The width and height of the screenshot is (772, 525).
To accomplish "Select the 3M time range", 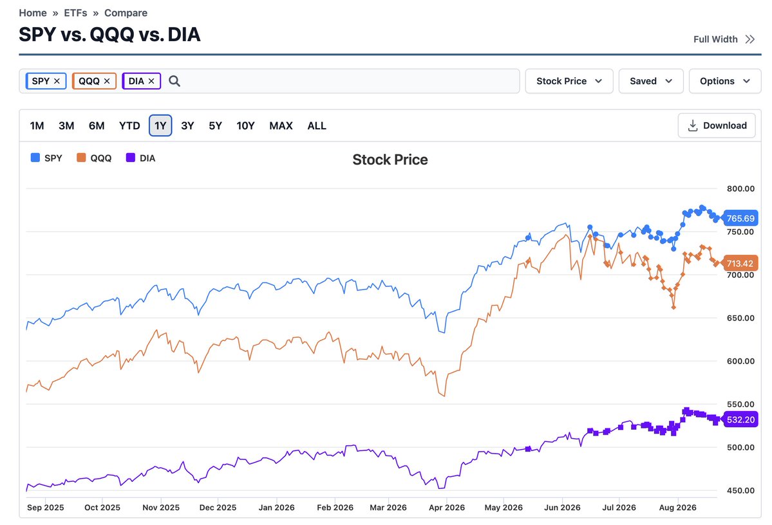I will point(66,125).
